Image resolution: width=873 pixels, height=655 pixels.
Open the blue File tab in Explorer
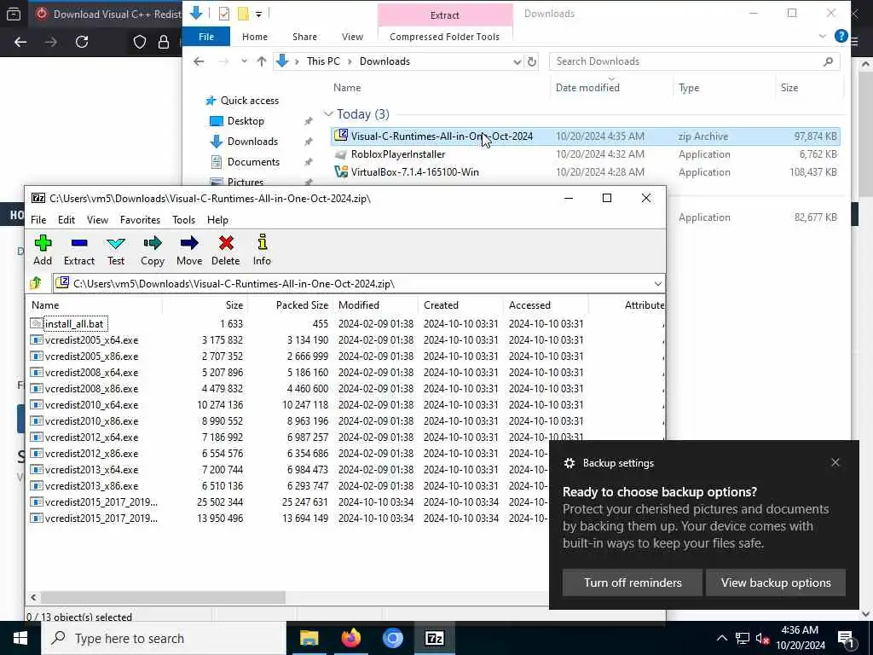(x=206, y=37)
